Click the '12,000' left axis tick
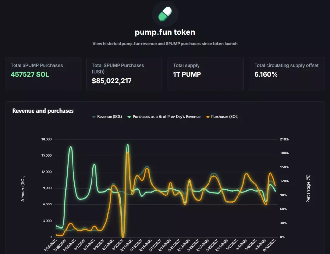 tap(46, 172)
